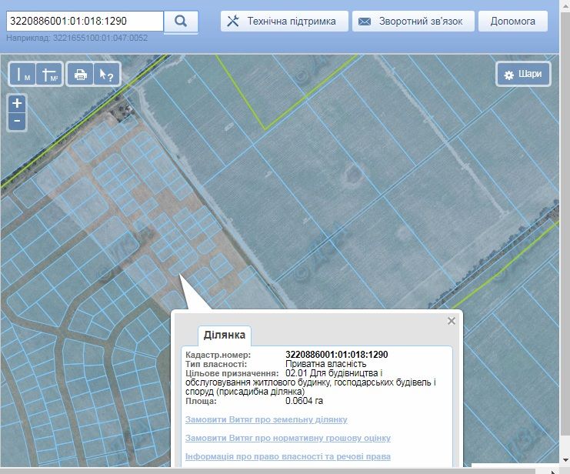
Task: Click the example text Наприклад: 3221655100:01:047:0052
Action: (77, 38)
